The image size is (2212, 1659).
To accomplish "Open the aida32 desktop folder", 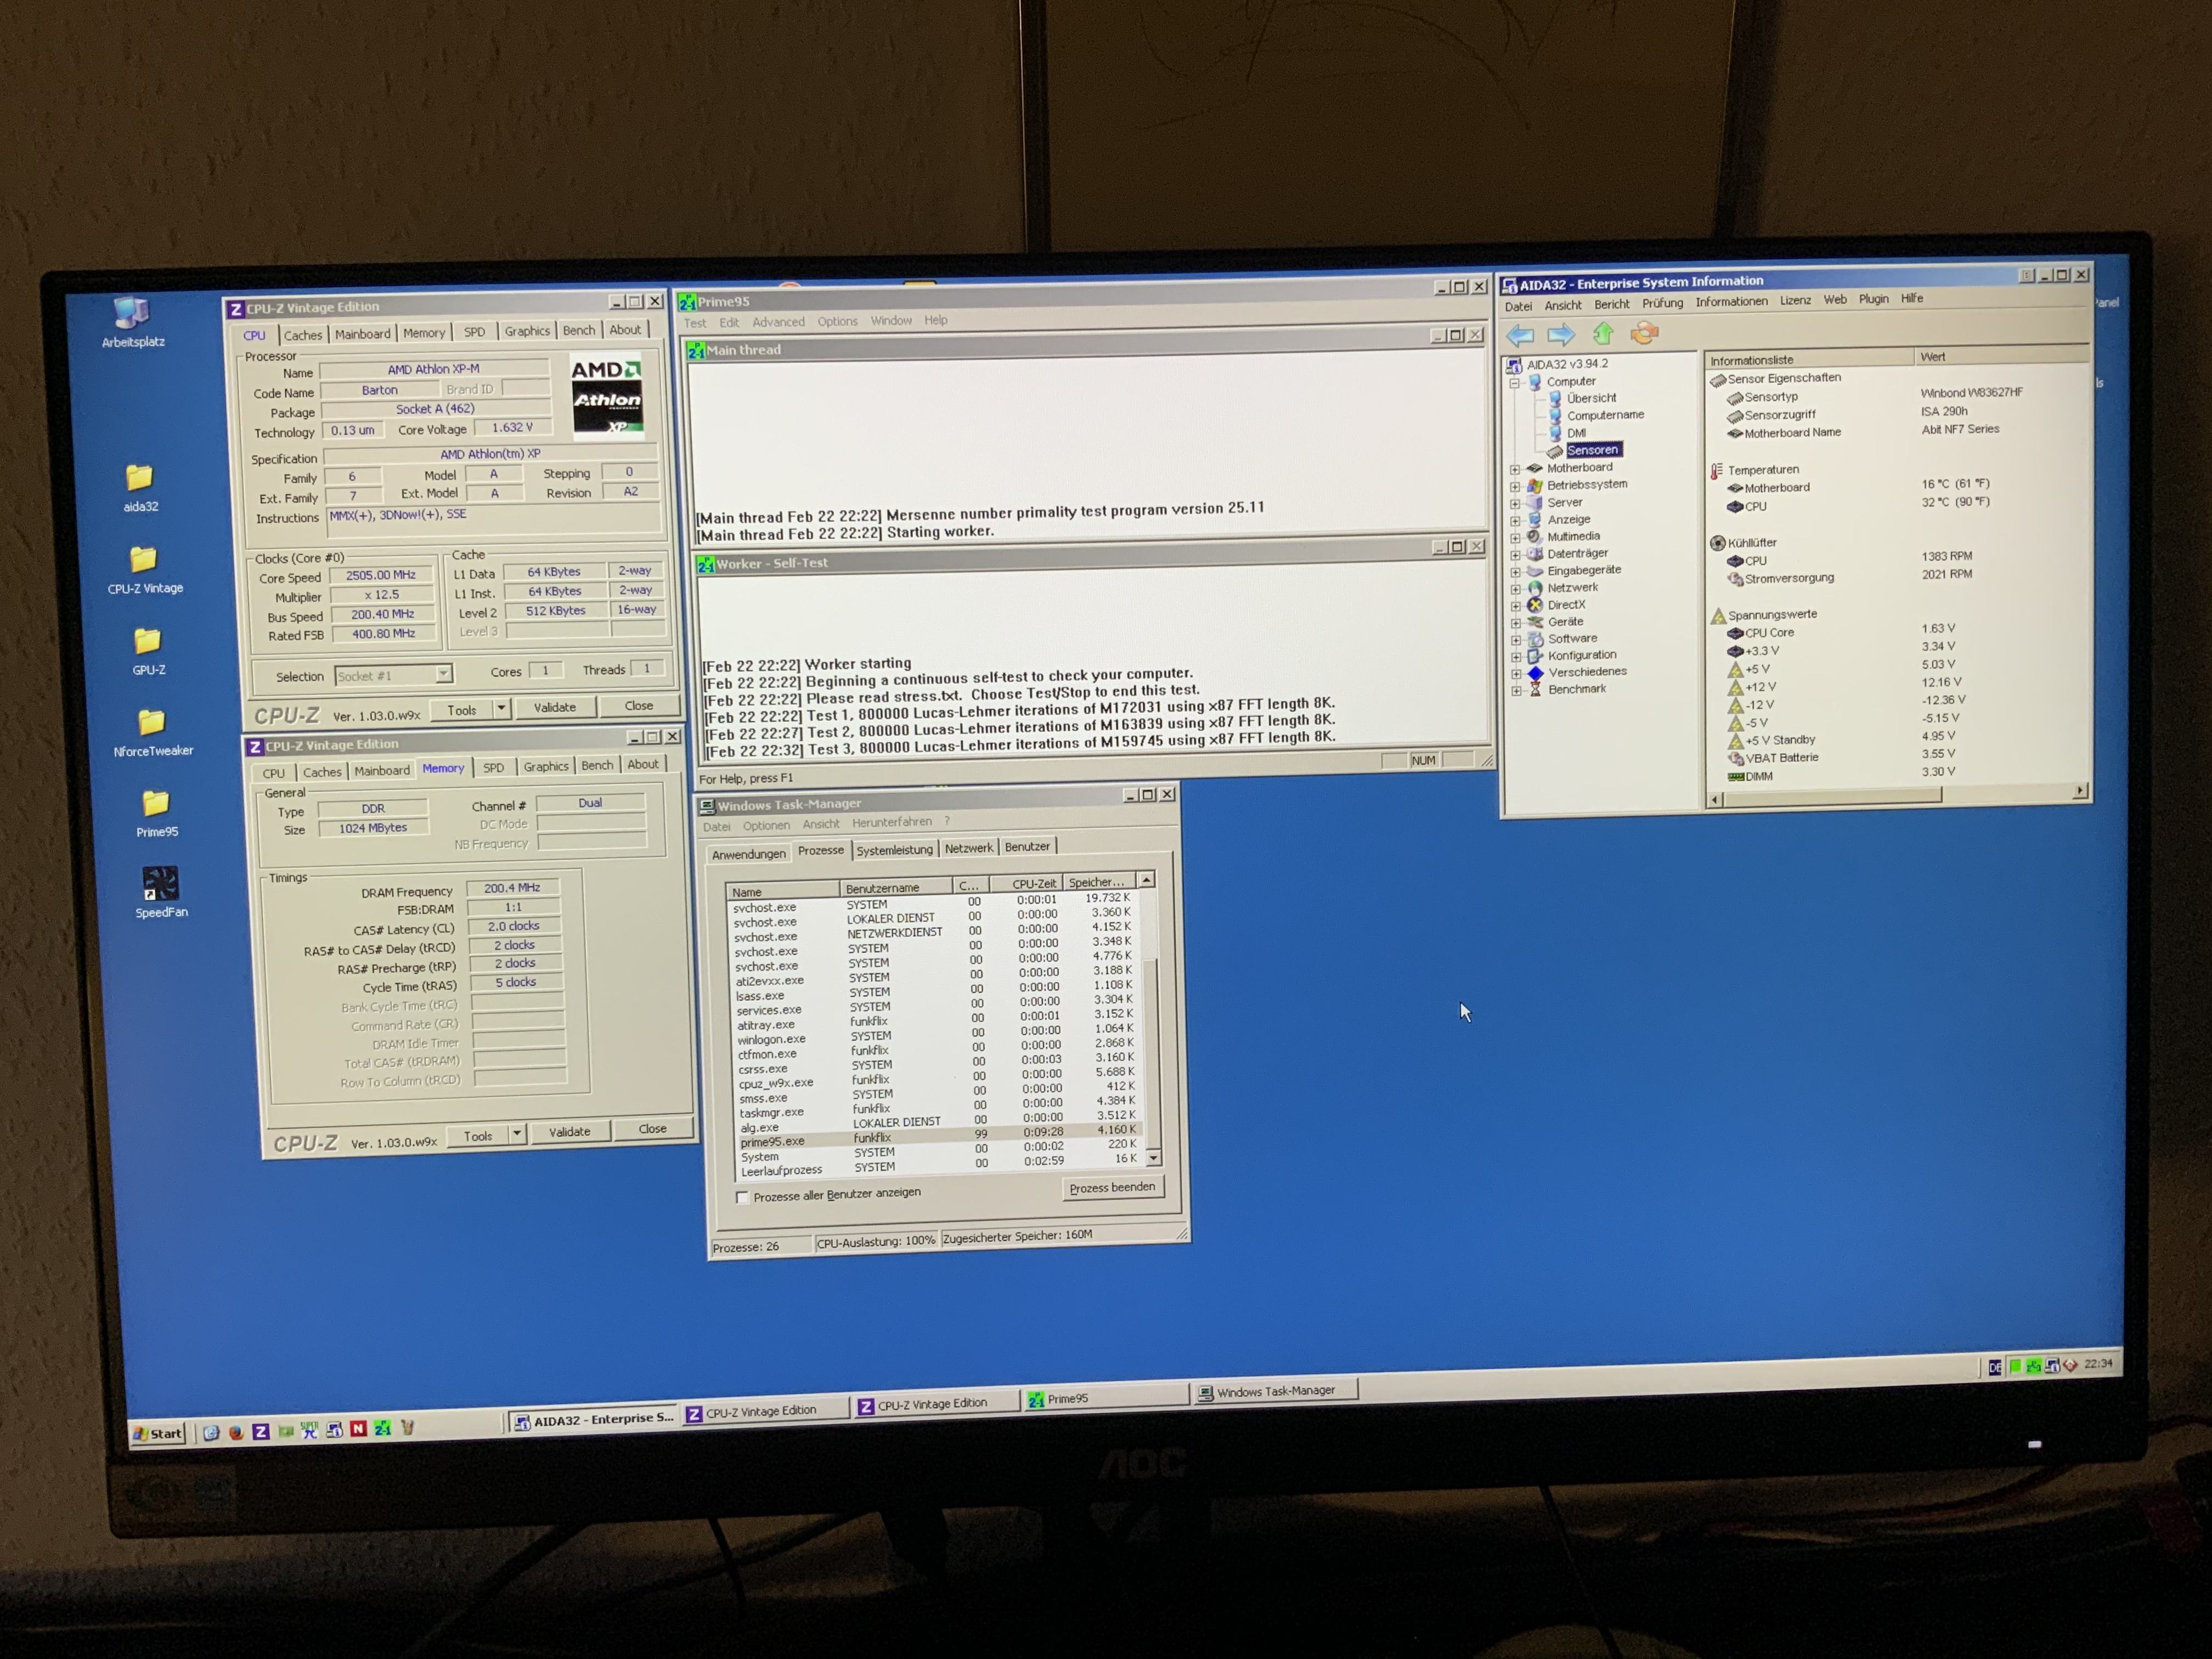I will click(x=140, y=487).
